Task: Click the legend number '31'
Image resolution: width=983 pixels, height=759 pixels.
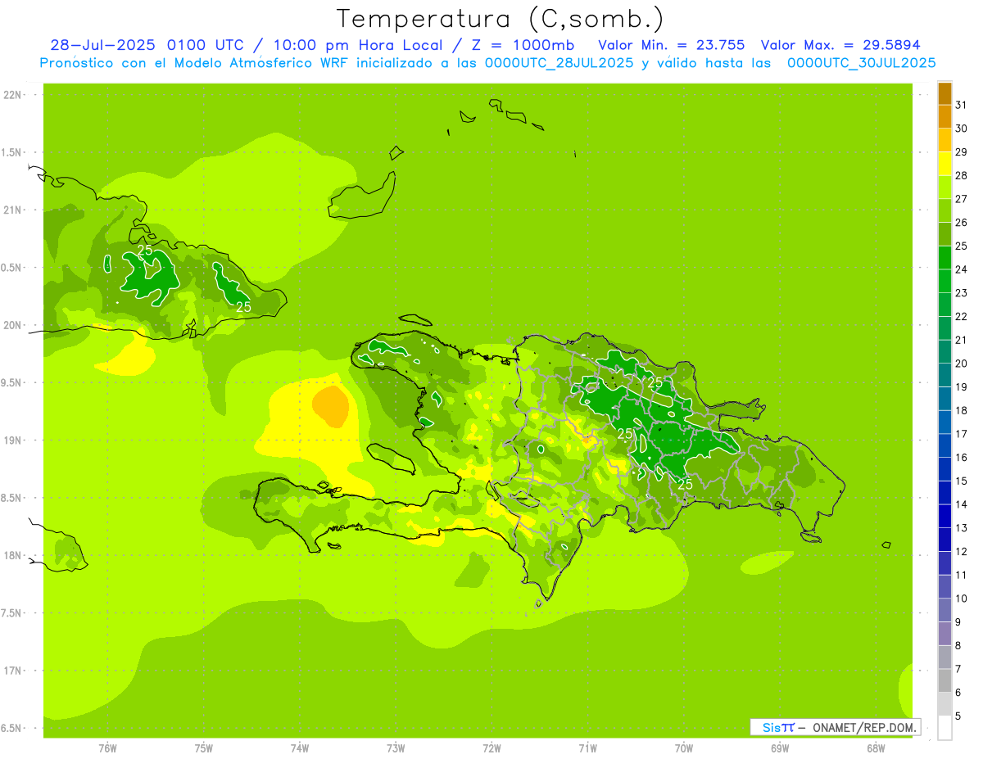Action: [x=961, y=105]
